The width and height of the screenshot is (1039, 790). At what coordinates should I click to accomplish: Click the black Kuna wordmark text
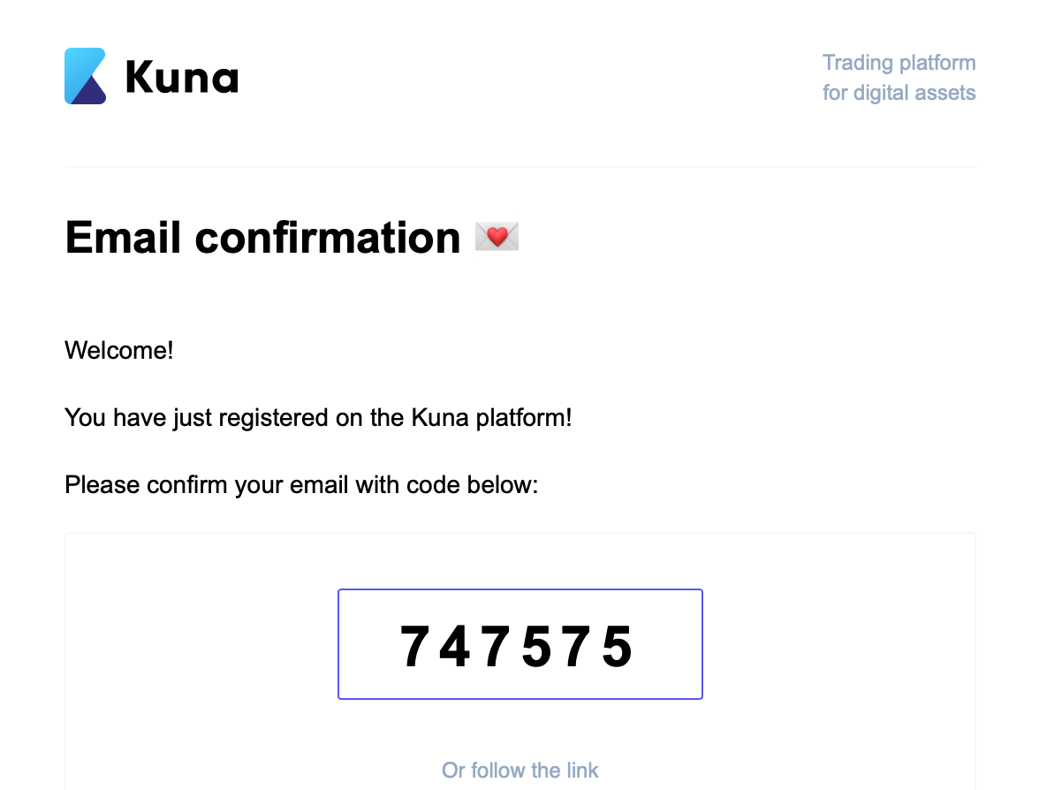(x=182, y=78)
